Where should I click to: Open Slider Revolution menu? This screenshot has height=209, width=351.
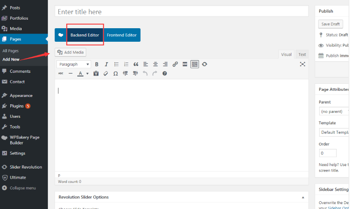pos(26,167)
